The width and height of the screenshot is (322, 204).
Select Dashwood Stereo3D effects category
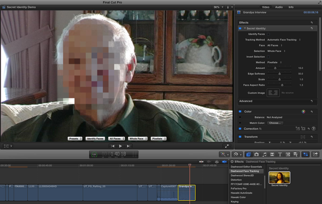pos(242,176)
